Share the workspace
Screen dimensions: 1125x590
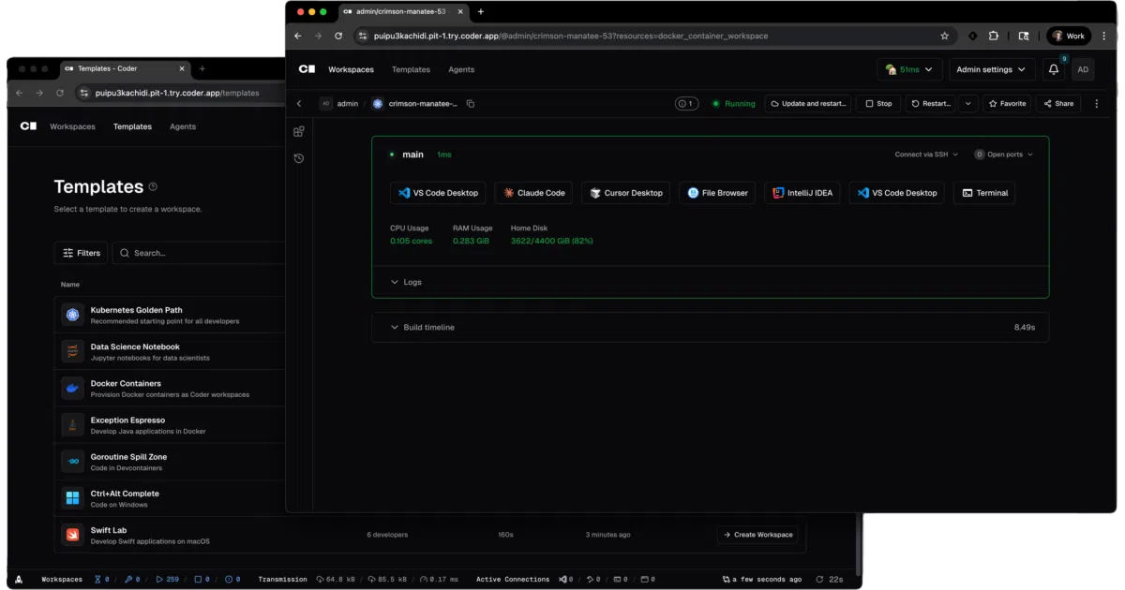pos(1058,104)
